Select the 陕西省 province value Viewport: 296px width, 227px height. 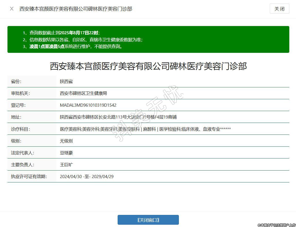66,81
